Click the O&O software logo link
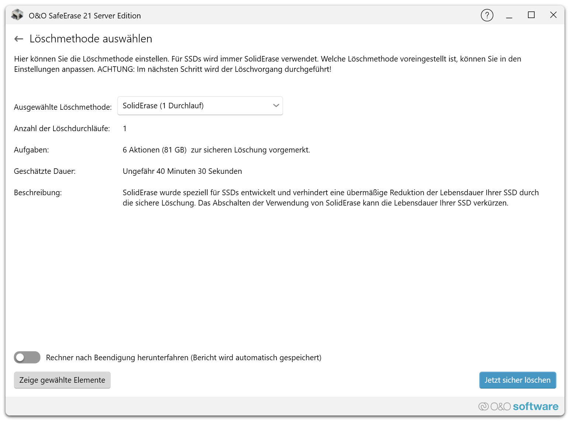The image size is (570, 421). [518, 406]
